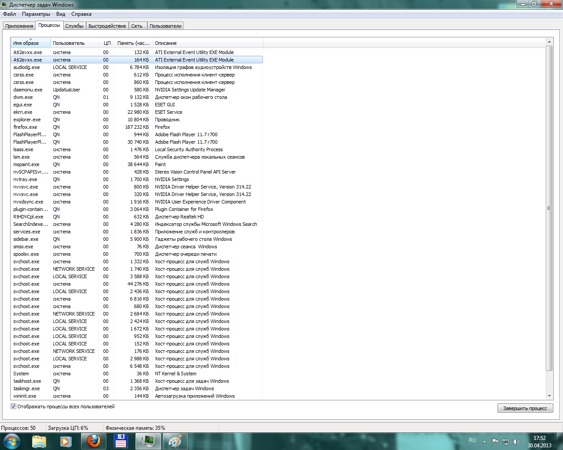Select the spoolsv.exe process
563x450 pixels.
(x=137, y=254)
